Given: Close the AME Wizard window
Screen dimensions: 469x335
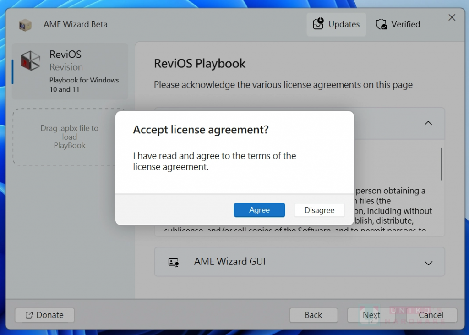Looking at the screenshot, I should pos(452,18).
